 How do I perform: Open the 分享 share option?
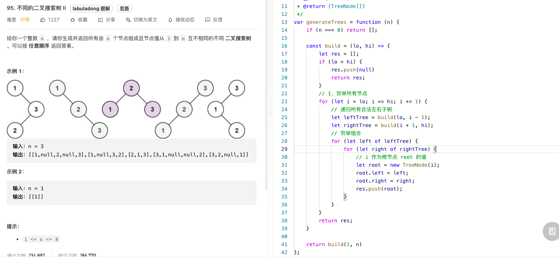[106, 20]
